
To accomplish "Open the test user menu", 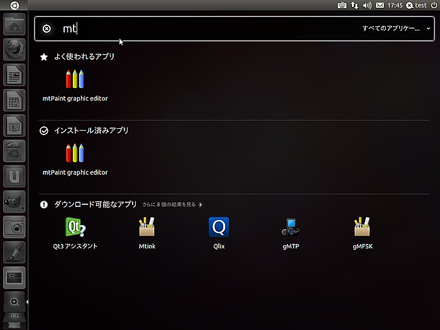I will [x=416, y=5].
